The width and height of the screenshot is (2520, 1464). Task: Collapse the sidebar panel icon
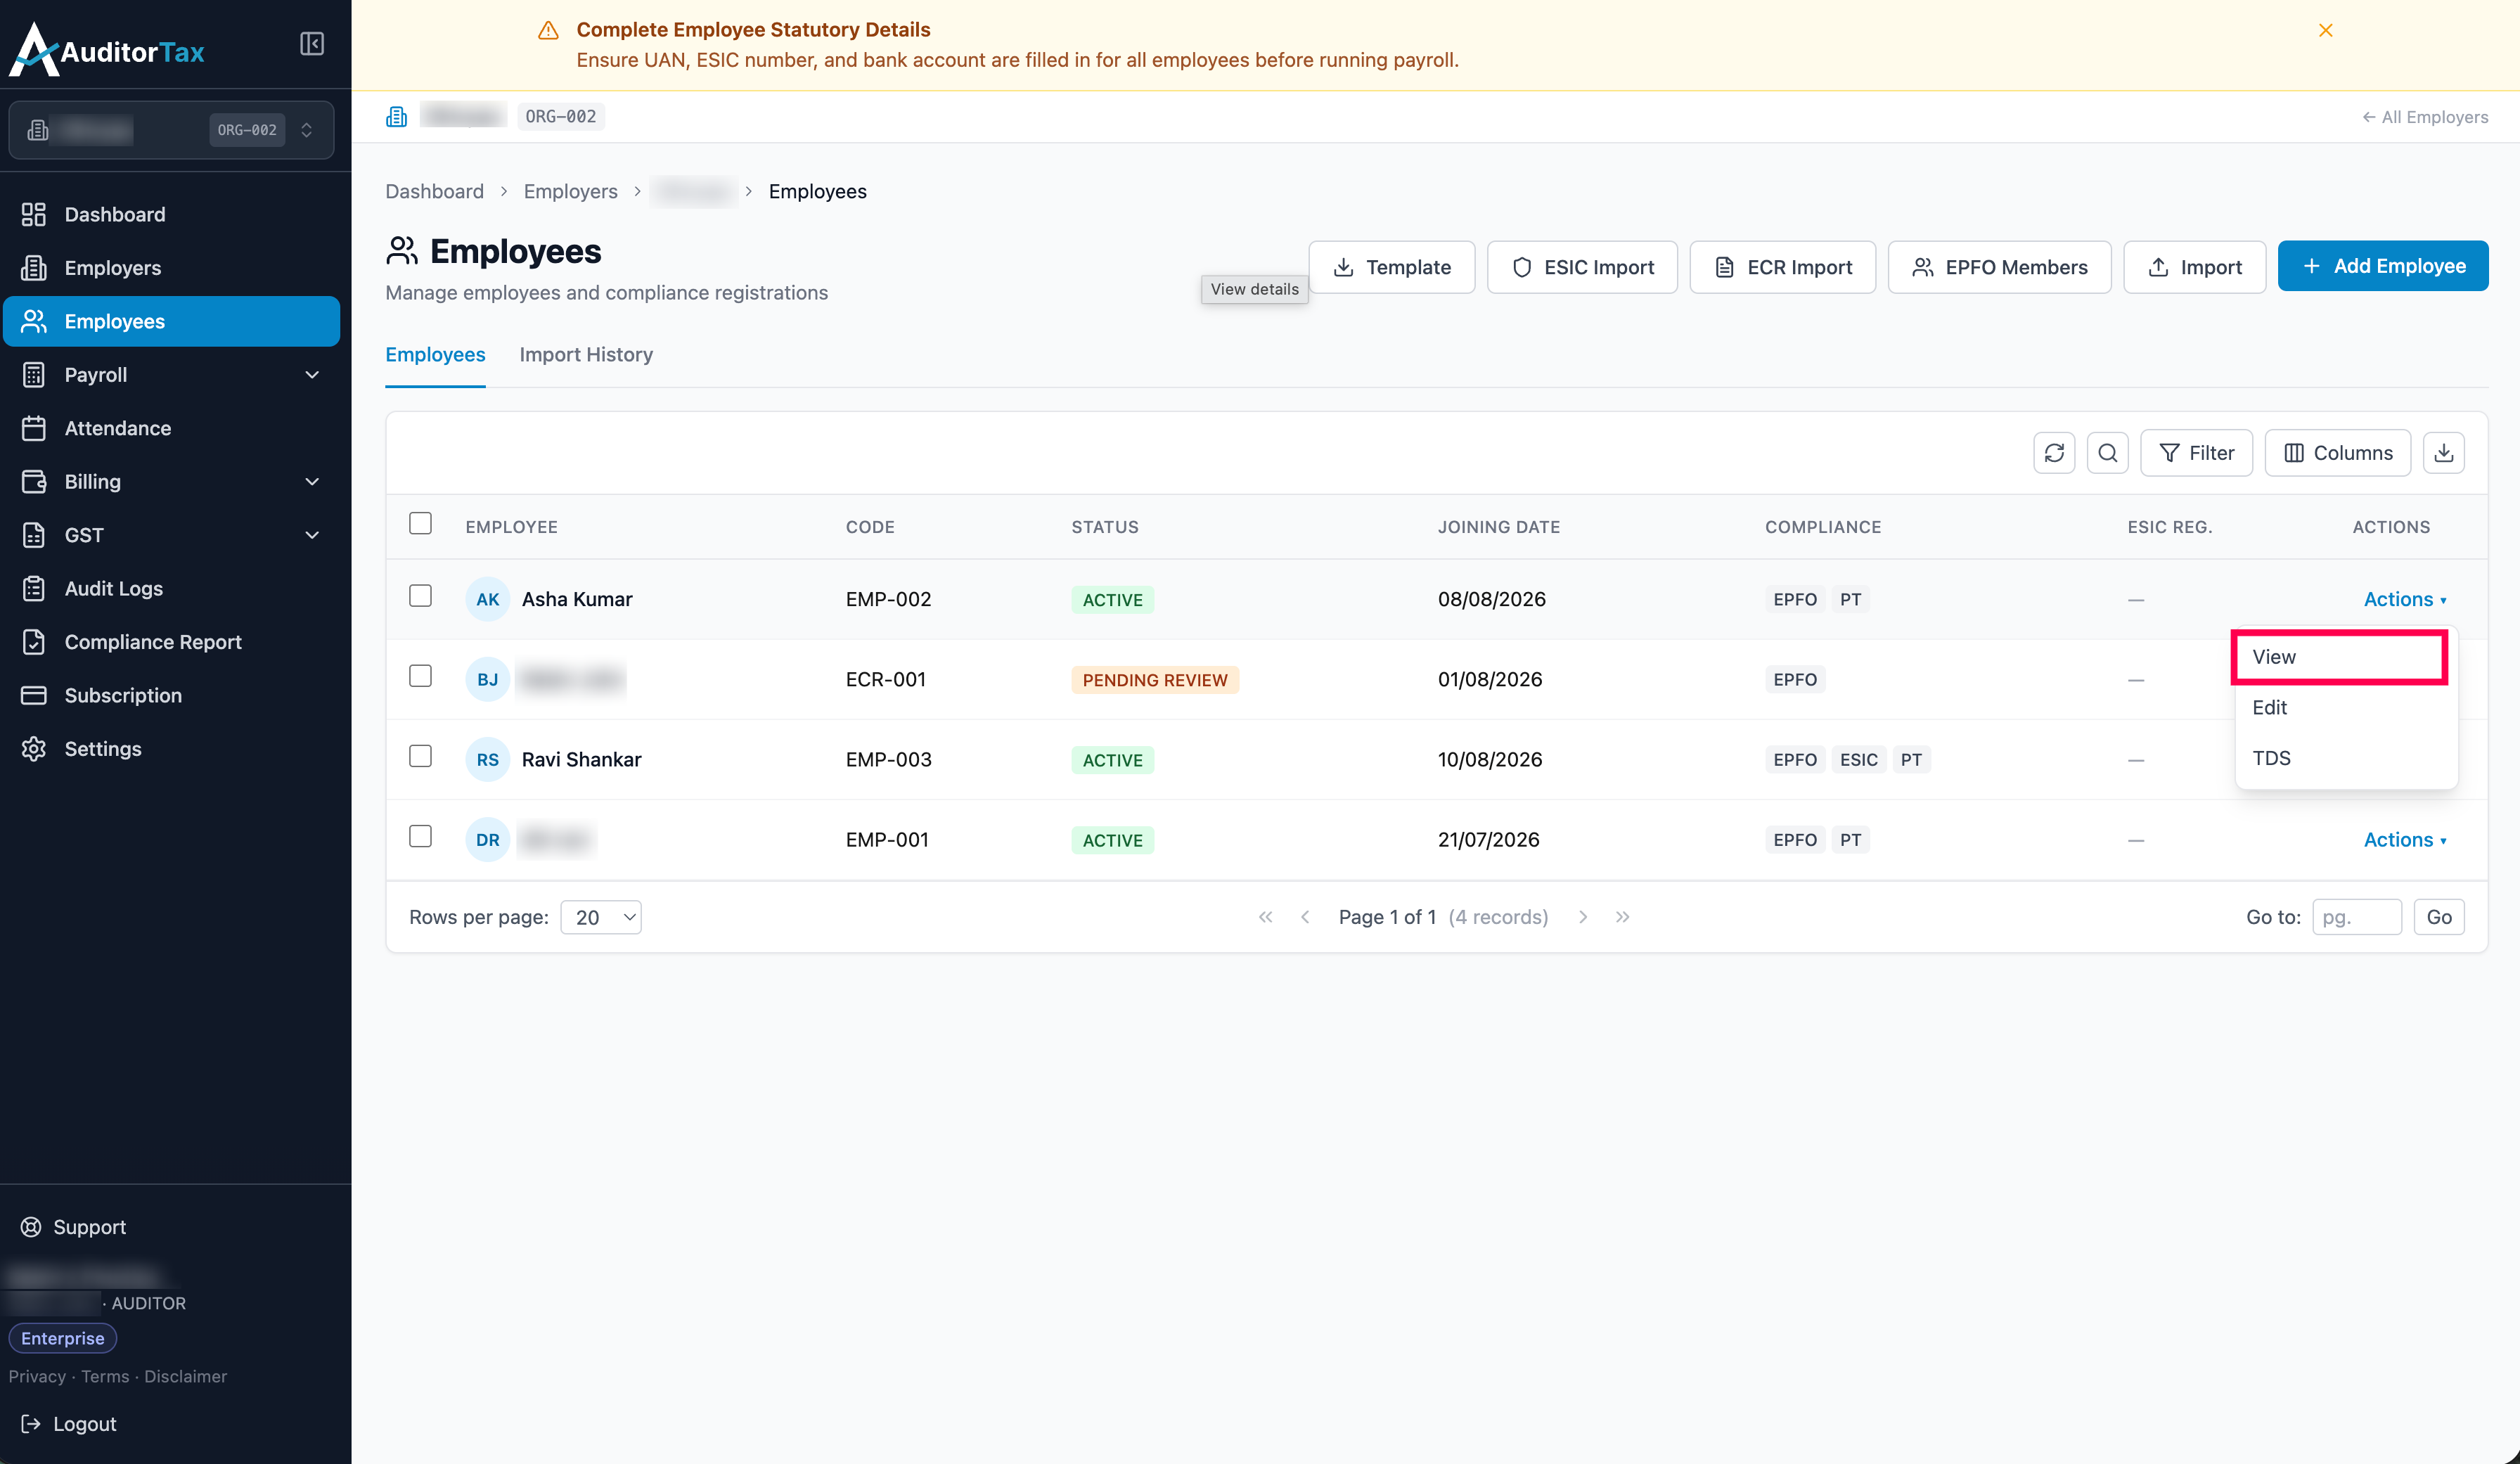pyautogui.click(x=312, y=43)
